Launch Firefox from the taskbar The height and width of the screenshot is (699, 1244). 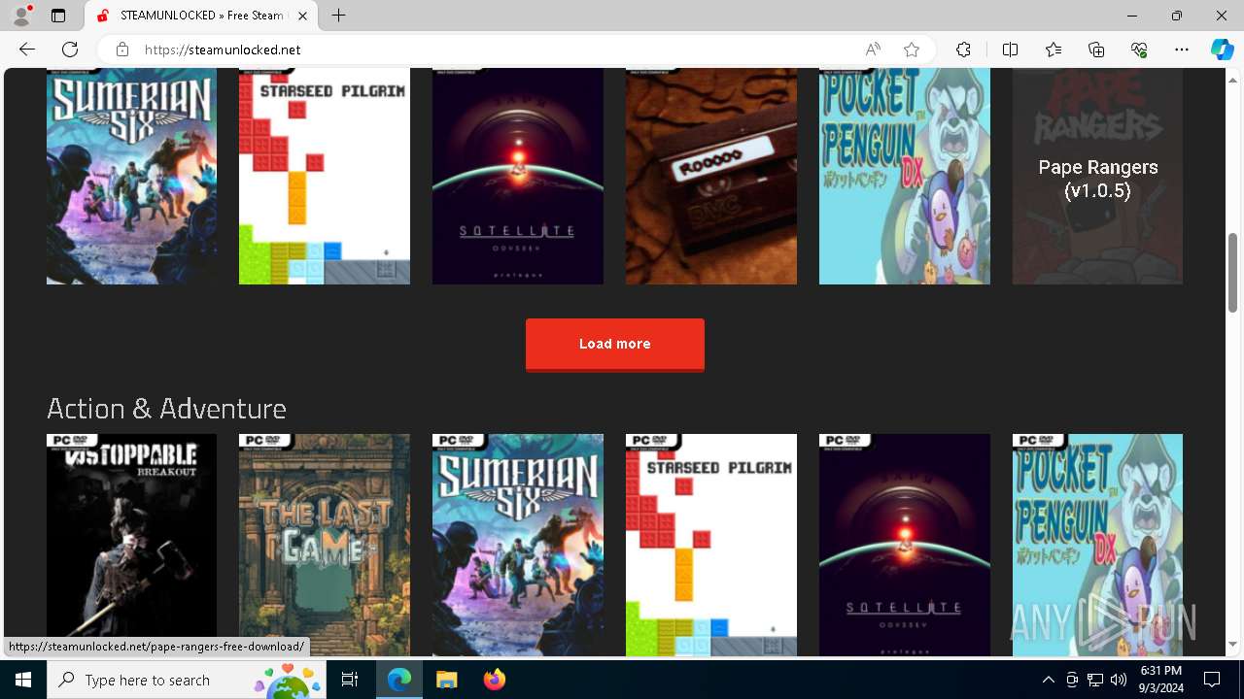[x=494, y=680]
